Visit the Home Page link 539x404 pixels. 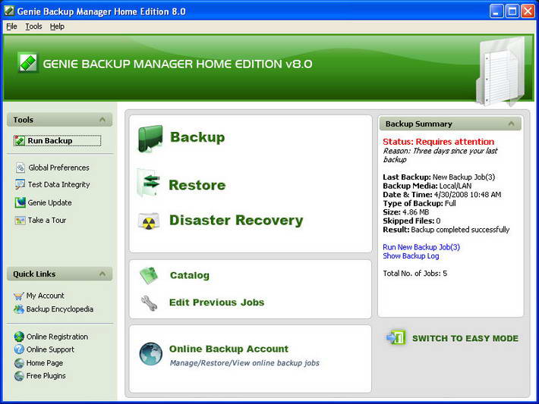45,363
